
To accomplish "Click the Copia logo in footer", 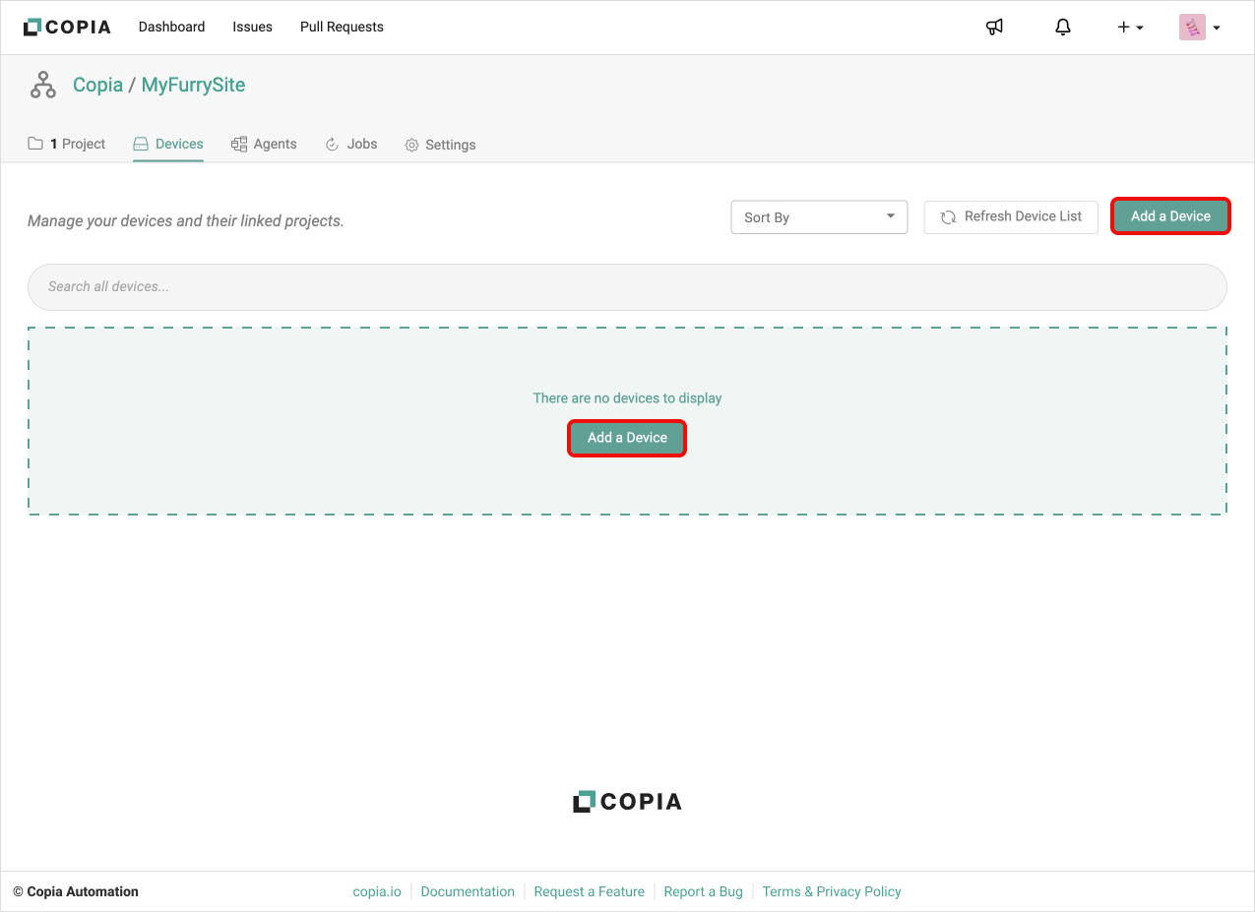I will [627, 802].
